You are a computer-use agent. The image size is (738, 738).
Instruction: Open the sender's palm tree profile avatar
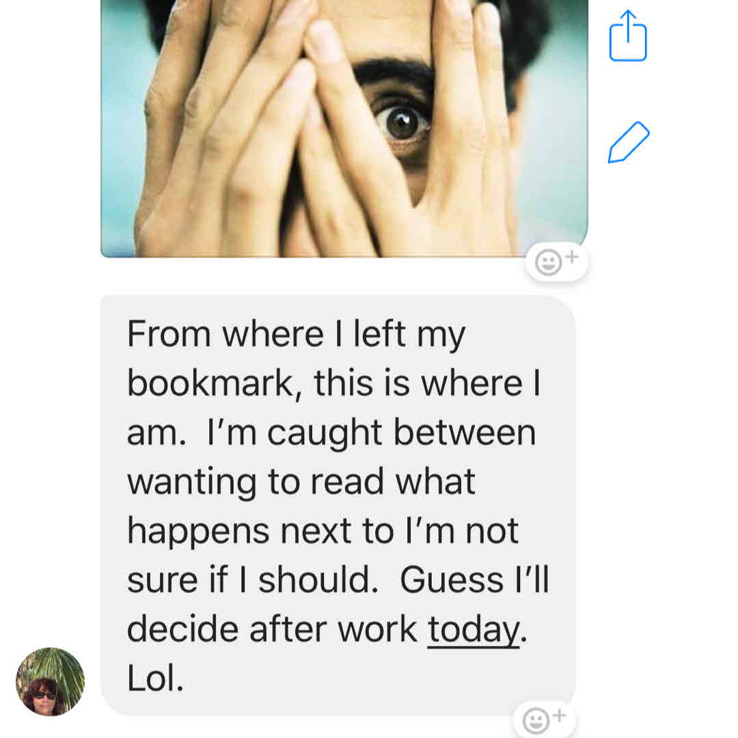[51, 681]
